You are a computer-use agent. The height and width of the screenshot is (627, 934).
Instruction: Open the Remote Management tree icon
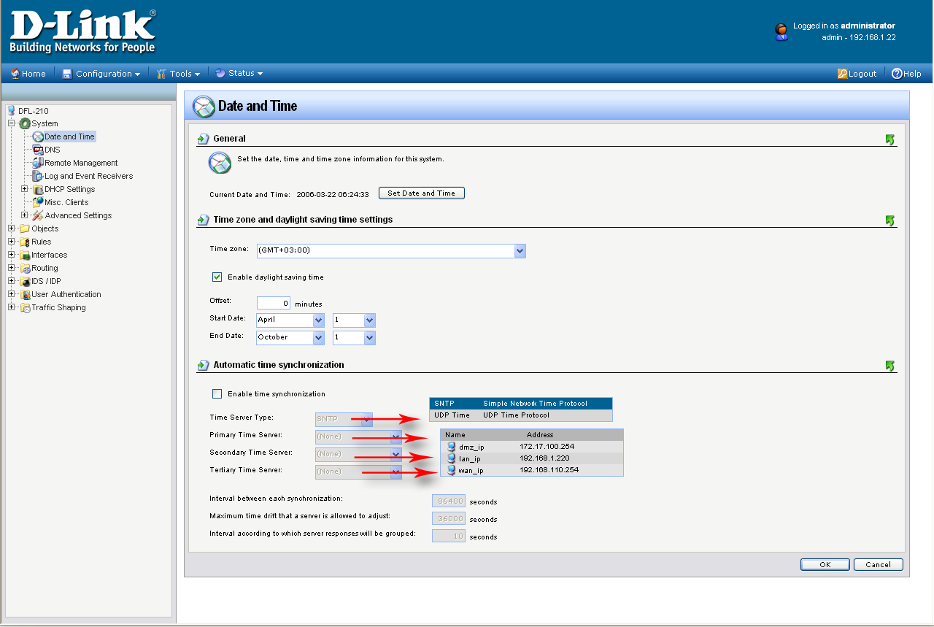click(x=38, y=163)
